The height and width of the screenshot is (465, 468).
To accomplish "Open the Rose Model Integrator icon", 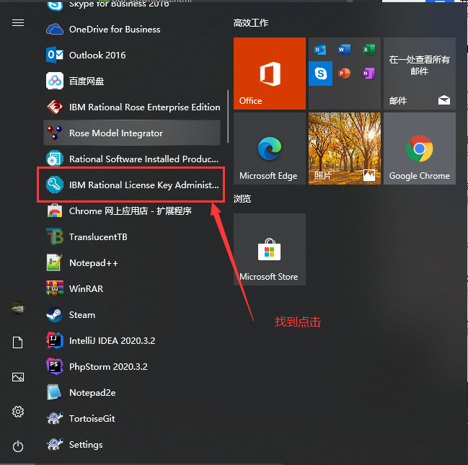I will (55, 133).
